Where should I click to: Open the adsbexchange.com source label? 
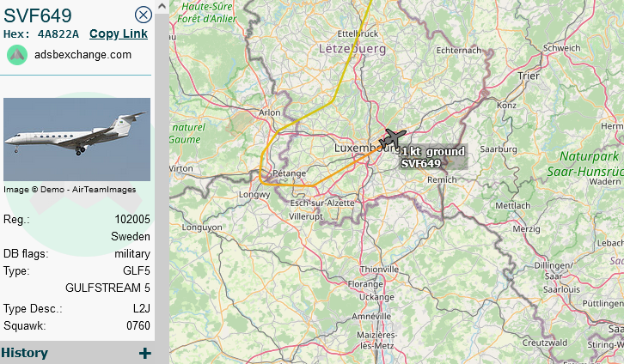point(83,55)
